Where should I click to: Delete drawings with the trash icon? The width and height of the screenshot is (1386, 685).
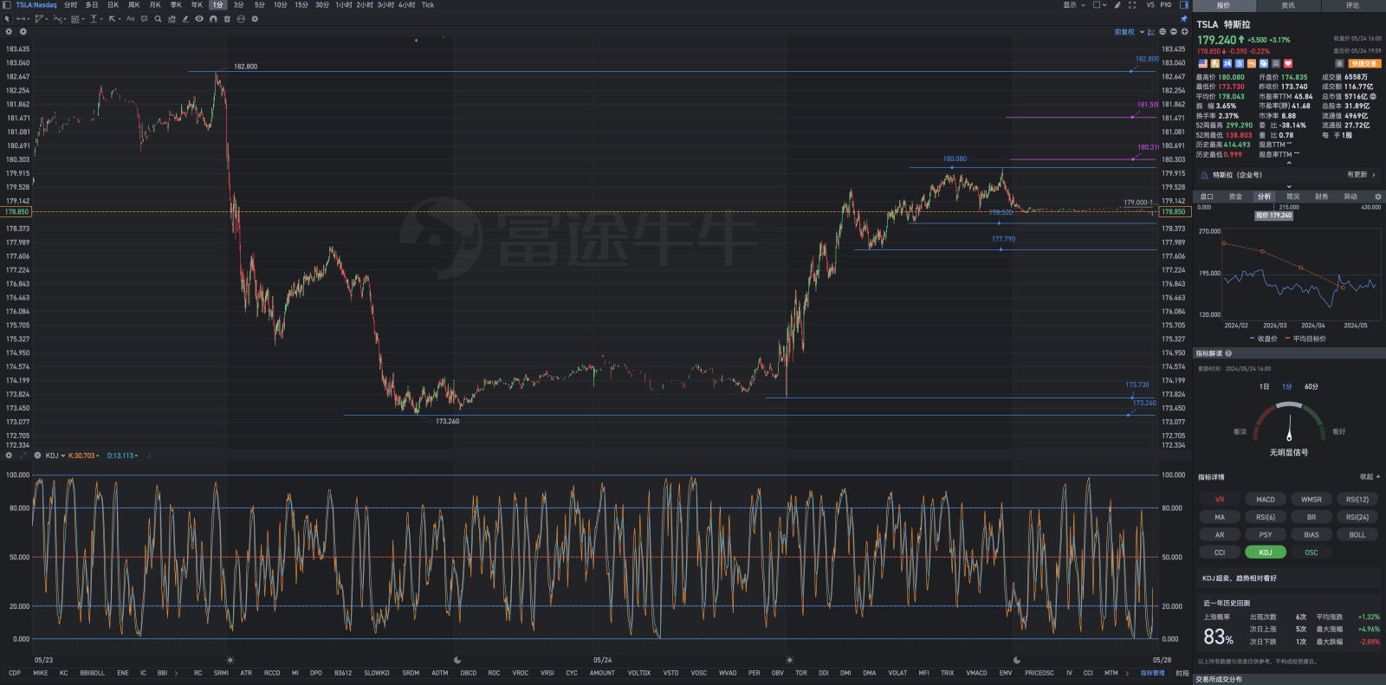[x=227, y=18]
